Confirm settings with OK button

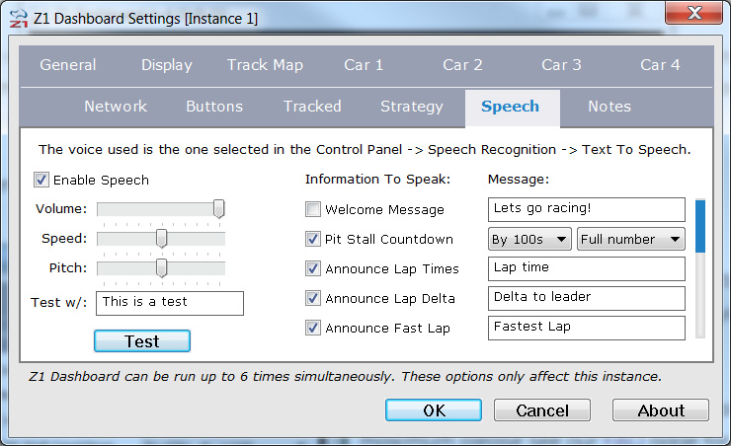tap(434, 410)
